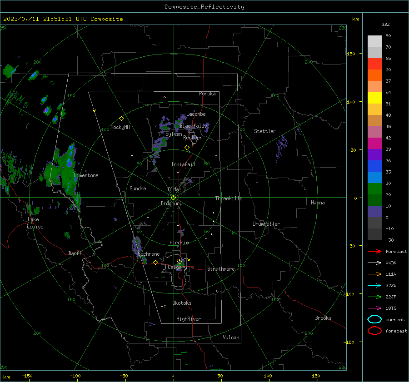
Task: Click the RedDeer label
Action: [x=193, y=138]
